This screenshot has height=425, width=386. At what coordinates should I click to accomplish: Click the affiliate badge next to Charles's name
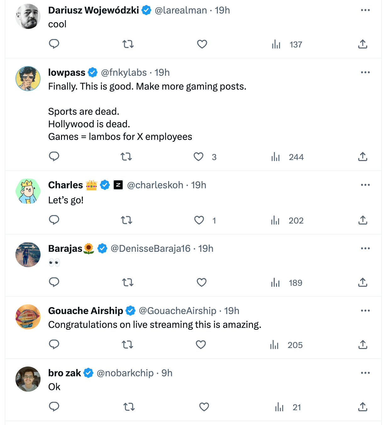tap(118, 185)
